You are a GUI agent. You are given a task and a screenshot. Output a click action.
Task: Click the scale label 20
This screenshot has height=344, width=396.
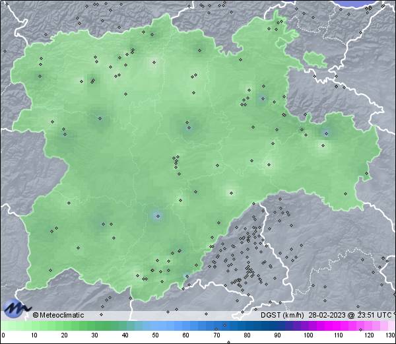coord(65,335)
